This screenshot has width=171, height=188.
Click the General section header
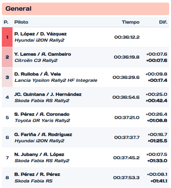click(x=85, y=9)
